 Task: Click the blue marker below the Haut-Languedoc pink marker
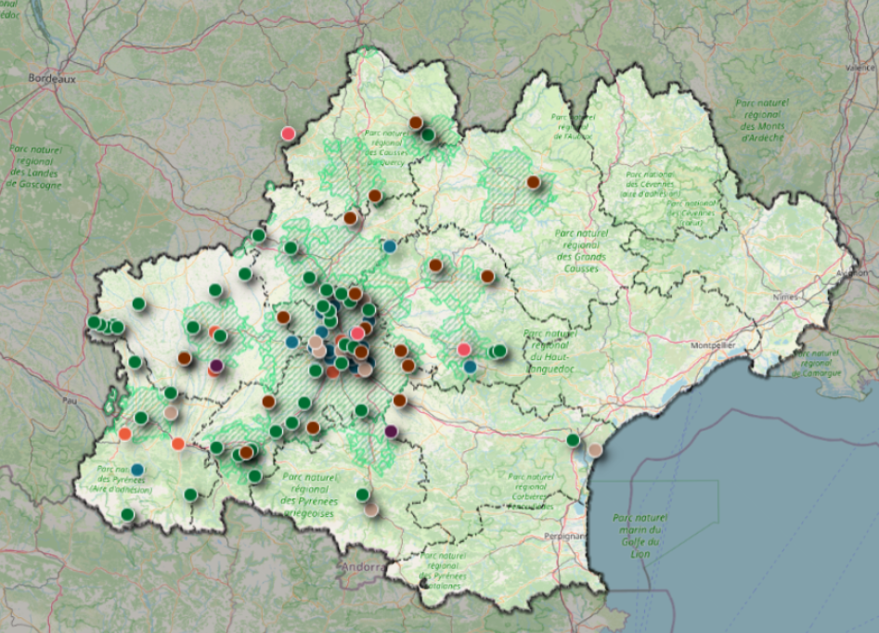click(x=470, y=367)
